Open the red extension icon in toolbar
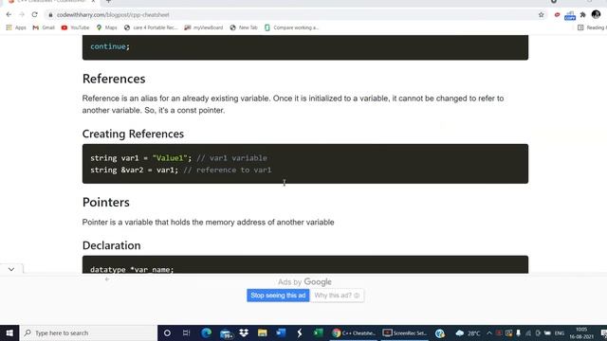Screen dimensions: 607x341 point(557,15)
